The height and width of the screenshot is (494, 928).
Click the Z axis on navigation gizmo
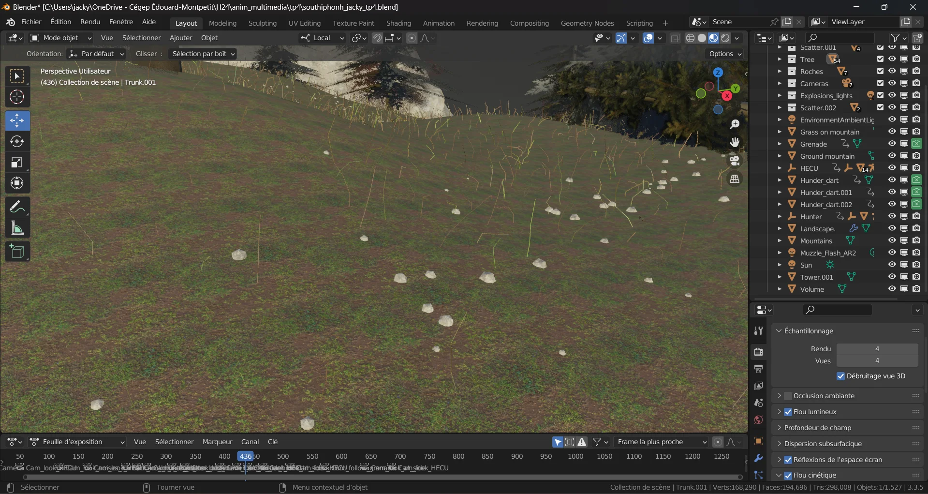click(x=718, y=73)
